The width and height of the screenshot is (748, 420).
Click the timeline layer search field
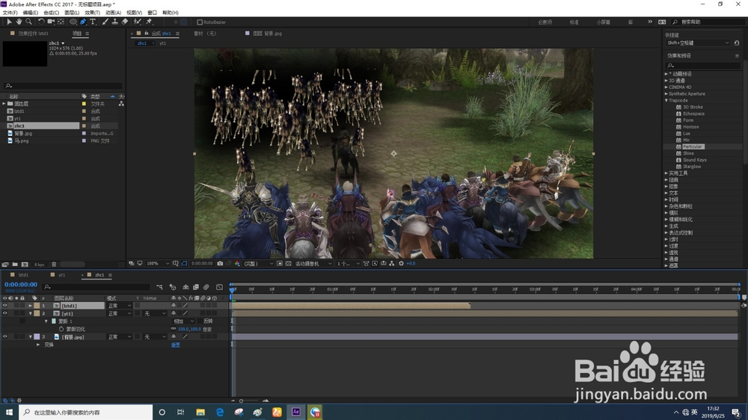coord(96,287)
